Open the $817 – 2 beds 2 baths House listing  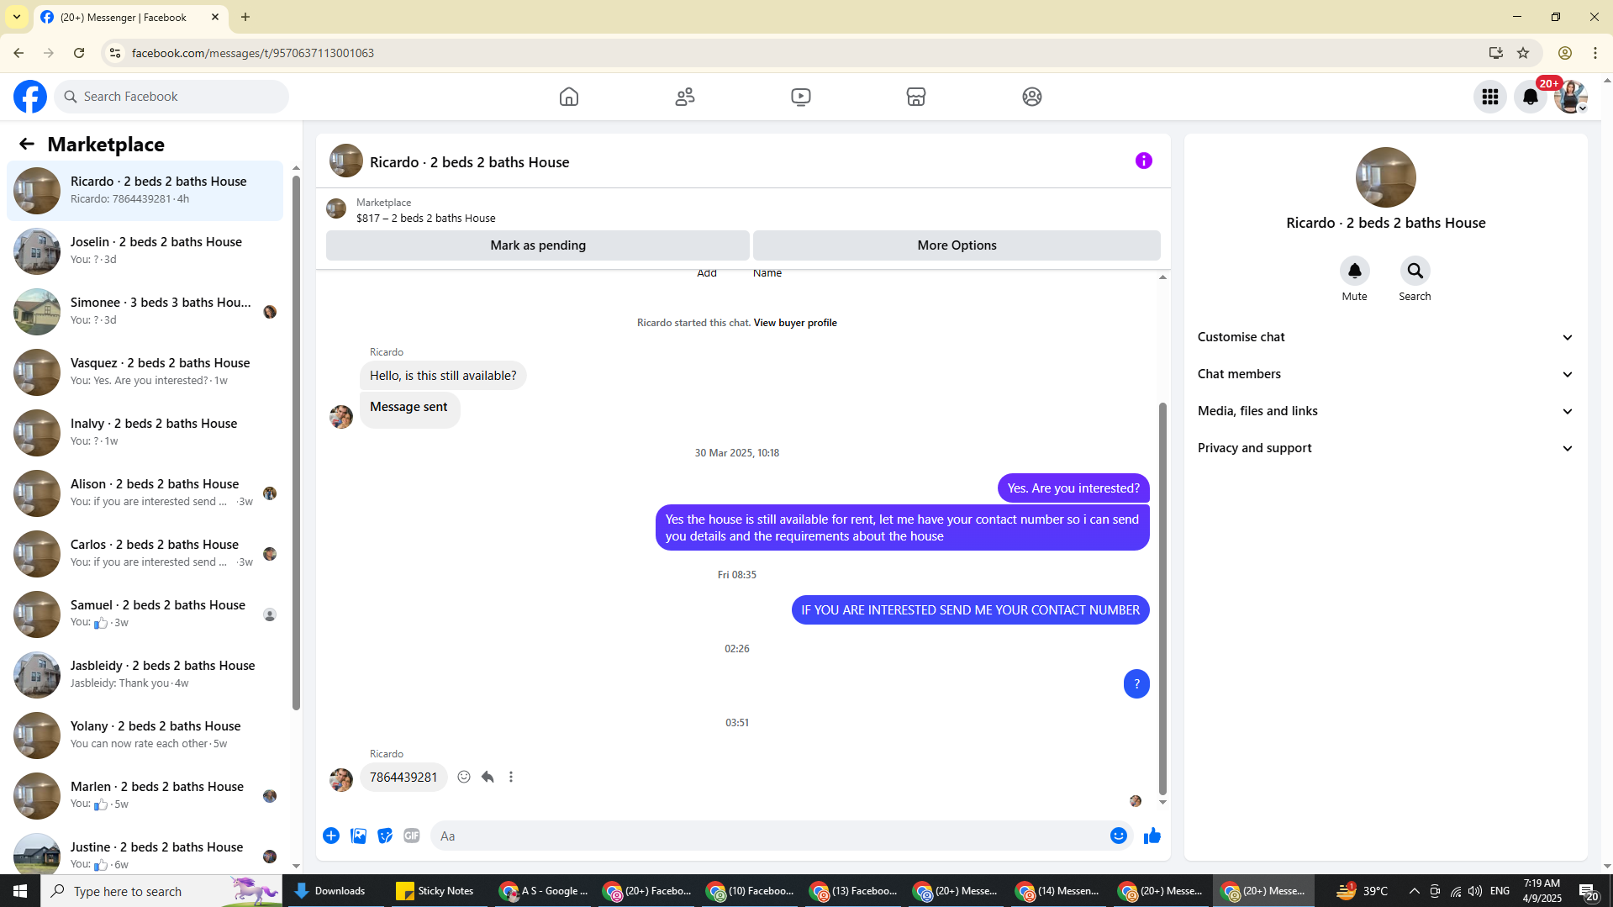pyautogui.click(x=425, y=218)
